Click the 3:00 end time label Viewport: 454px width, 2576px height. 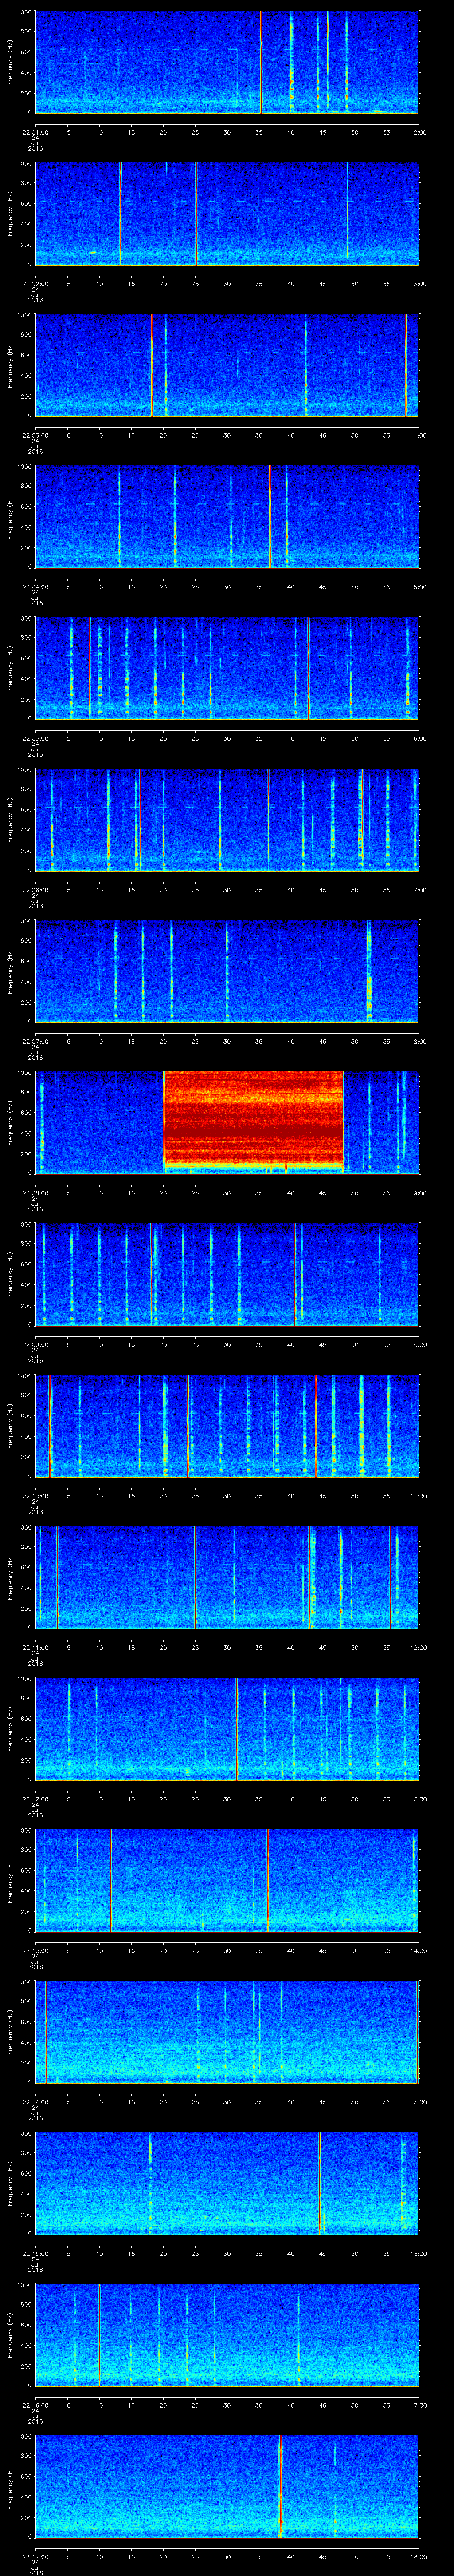coord(419,284)
